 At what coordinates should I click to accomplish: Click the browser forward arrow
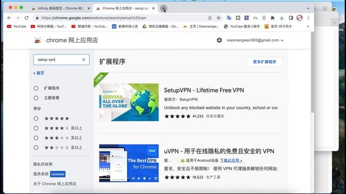[x=18, y=18]
